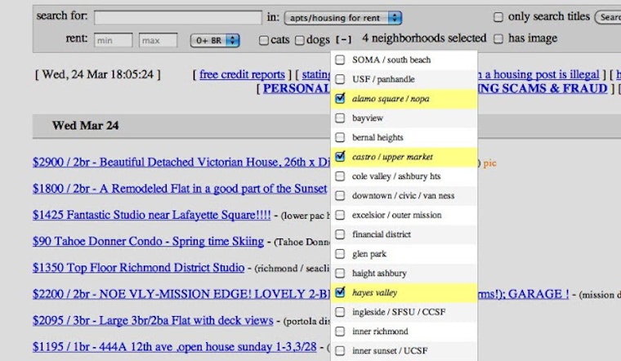Enable the cats checkbox
The width and height of the screenshot is (621, 361).
pos(263,40)
